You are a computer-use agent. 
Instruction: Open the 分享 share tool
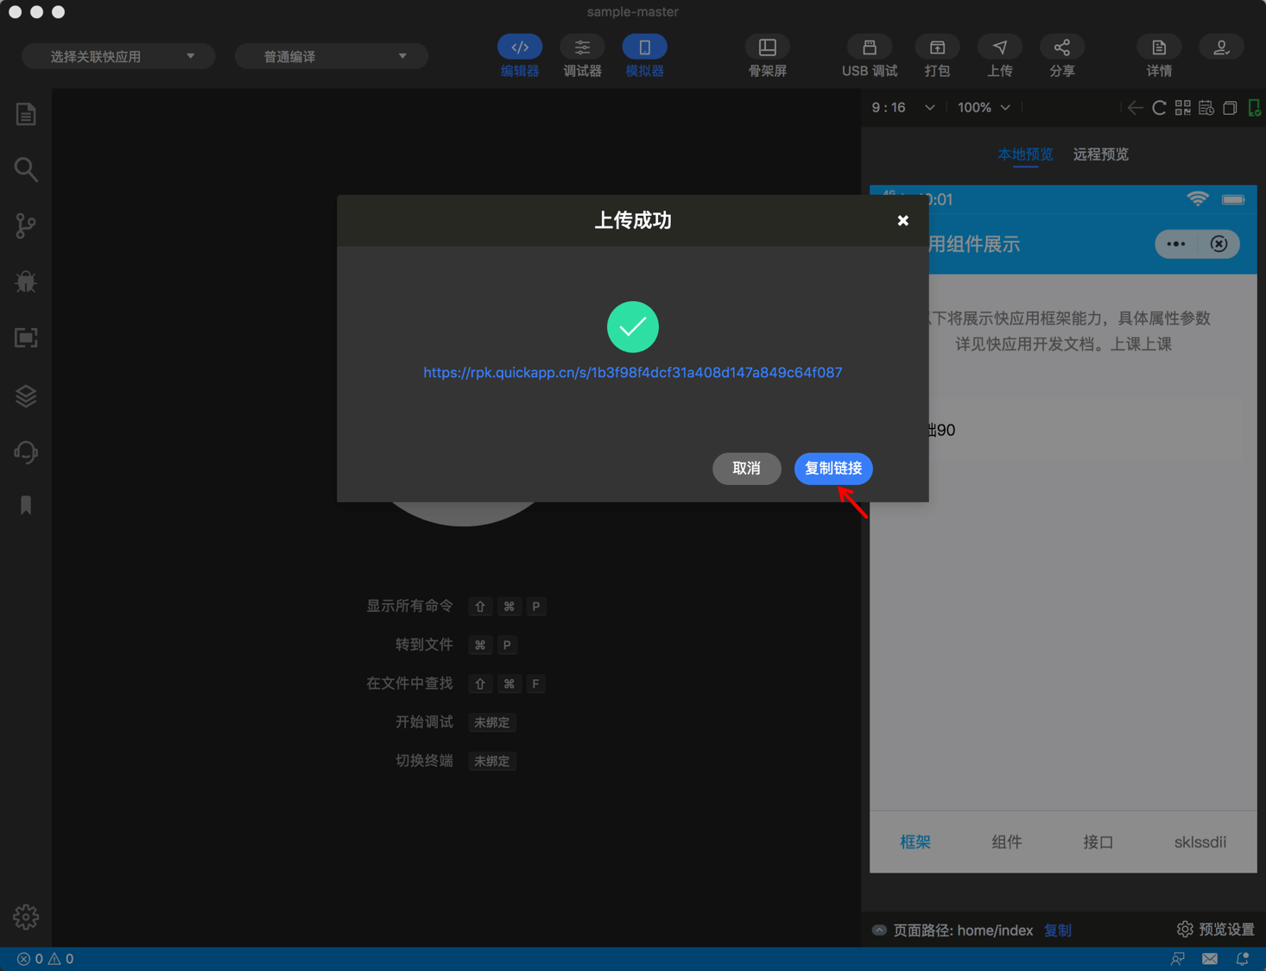coord(1061,54)
